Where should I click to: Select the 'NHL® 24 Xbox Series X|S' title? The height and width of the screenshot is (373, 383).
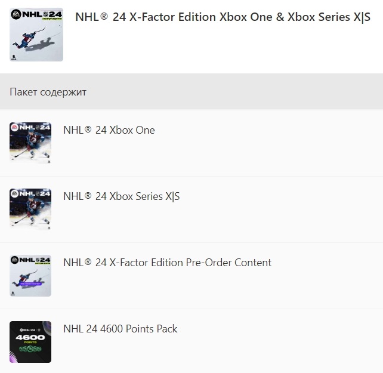tap(121, 196)
